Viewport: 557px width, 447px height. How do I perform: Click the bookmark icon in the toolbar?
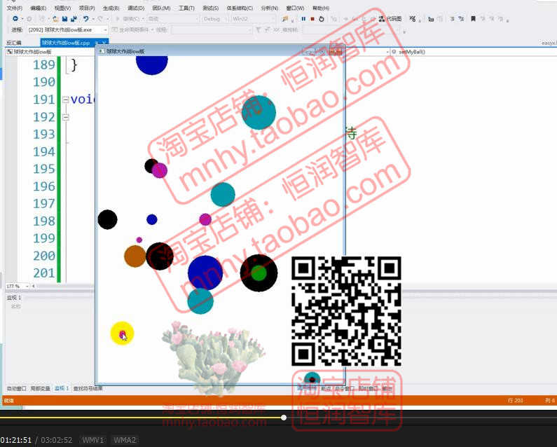[x=473, y=19]
